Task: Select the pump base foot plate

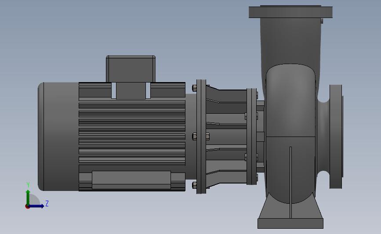Action: 290,223
